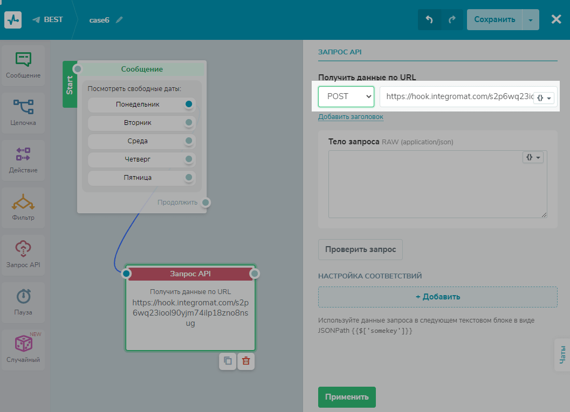Image resolution: width=570 pixels, height=412 pixels.
Task: Undo the last change
Action: (429, 20)
